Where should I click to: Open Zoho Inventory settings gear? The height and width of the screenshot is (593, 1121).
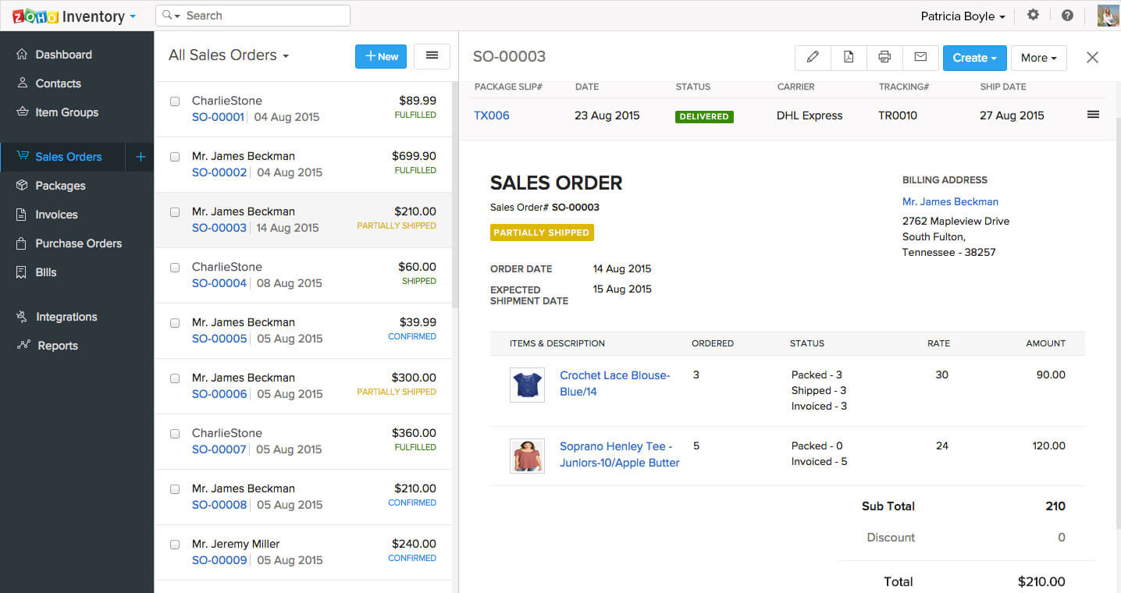click(x=1032, y=15)
